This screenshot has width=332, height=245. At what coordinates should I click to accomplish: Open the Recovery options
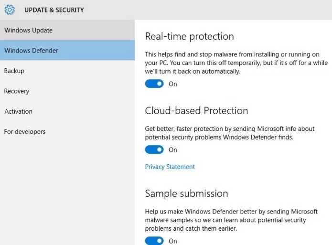click(67, 91)
